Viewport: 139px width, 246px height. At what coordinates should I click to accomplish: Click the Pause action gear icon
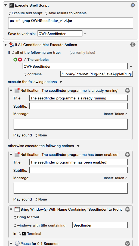point(128,244)
